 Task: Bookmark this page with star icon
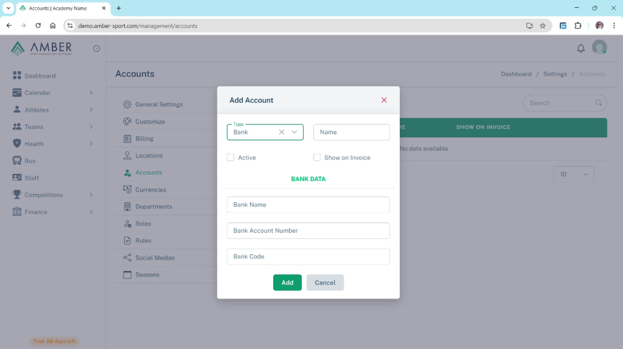[x=543, y=26]
